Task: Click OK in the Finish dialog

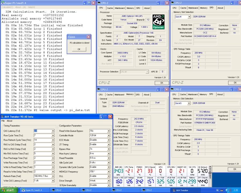Action: coord(79,49)
